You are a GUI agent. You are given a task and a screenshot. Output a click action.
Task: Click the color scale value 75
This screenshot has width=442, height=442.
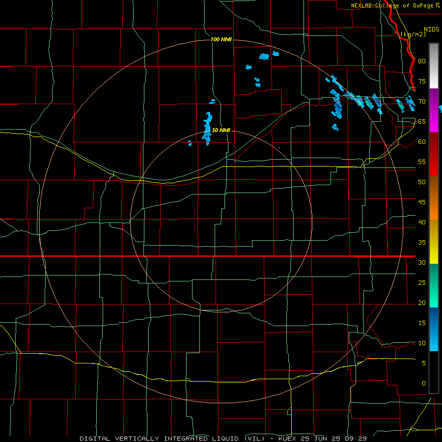pos(422,81)
